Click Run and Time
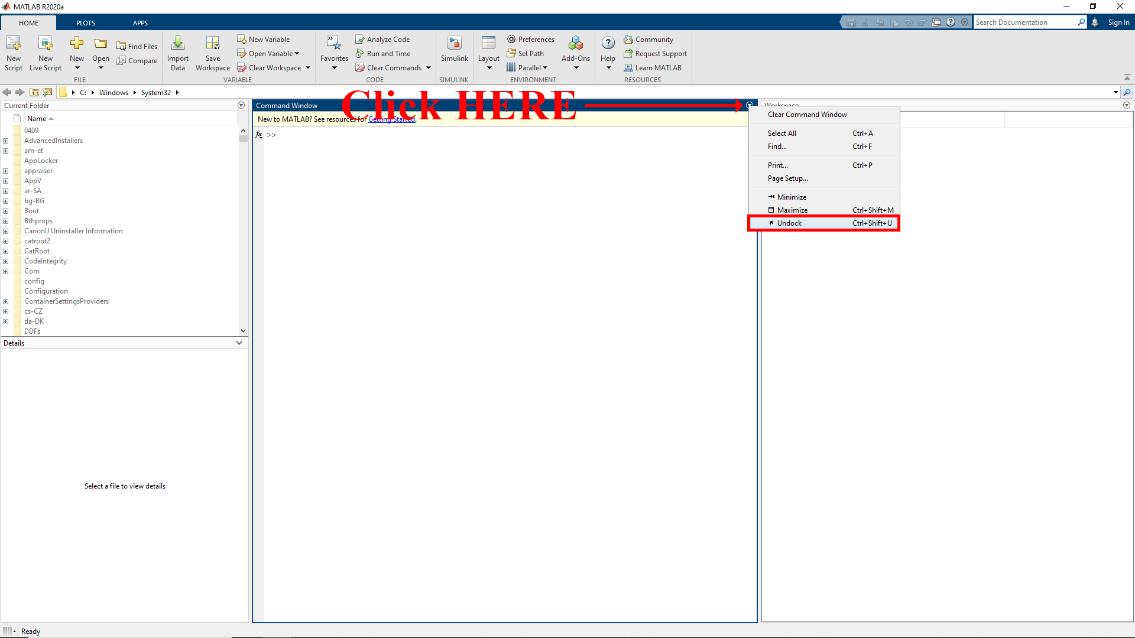Image resolution: width=1135 pixels, height=638 pixels. tap(383, 53)
